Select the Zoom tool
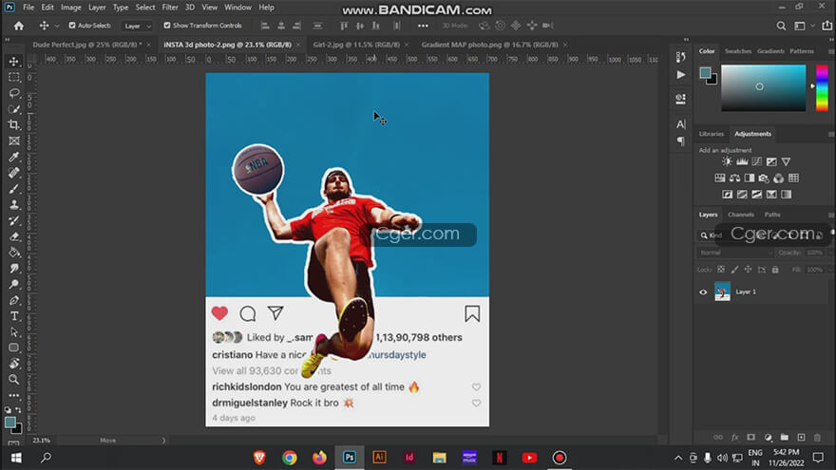This screenshot has width=836, height=470. pos(14,380)
